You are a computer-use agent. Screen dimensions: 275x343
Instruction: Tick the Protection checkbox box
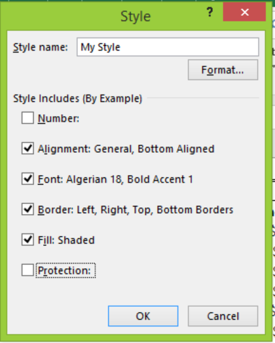tap(27, 270)
